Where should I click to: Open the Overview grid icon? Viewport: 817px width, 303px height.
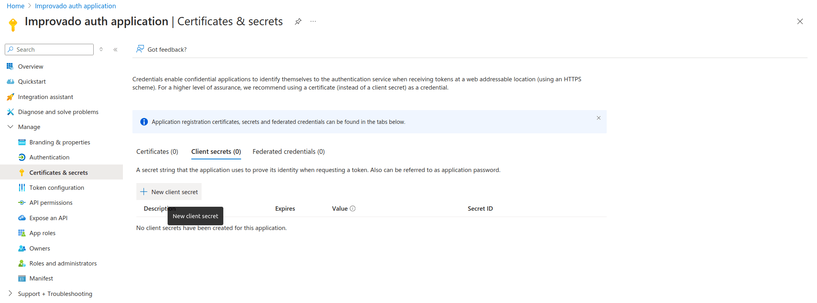(10, 66)
